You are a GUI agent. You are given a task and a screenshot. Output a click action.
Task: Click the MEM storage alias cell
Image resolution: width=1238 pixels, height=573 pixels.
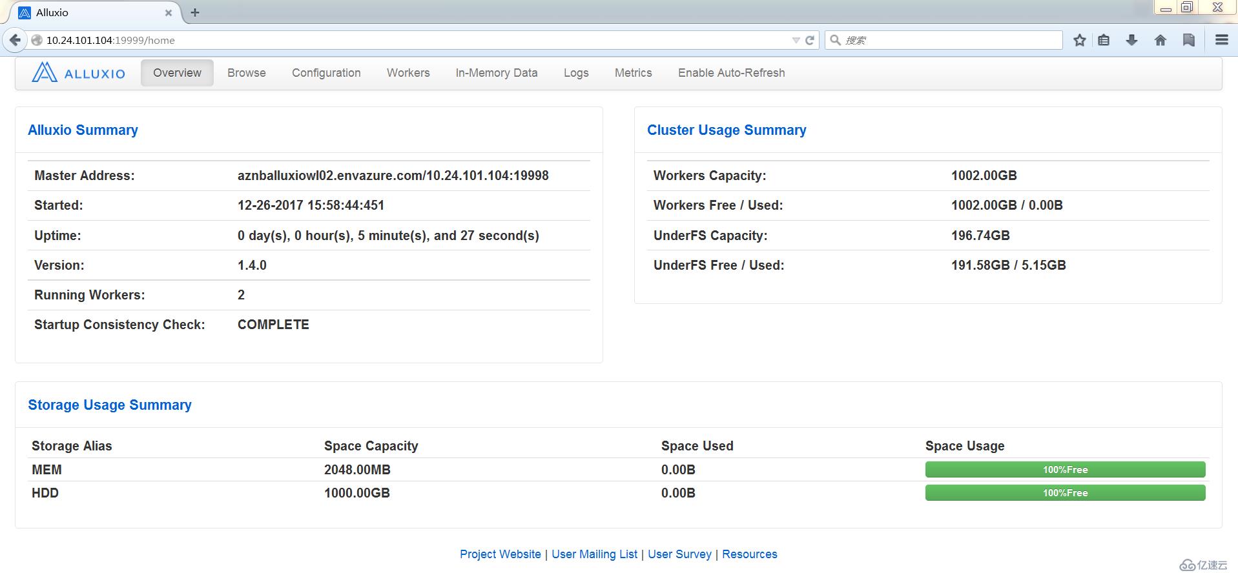tap(46, 470)
